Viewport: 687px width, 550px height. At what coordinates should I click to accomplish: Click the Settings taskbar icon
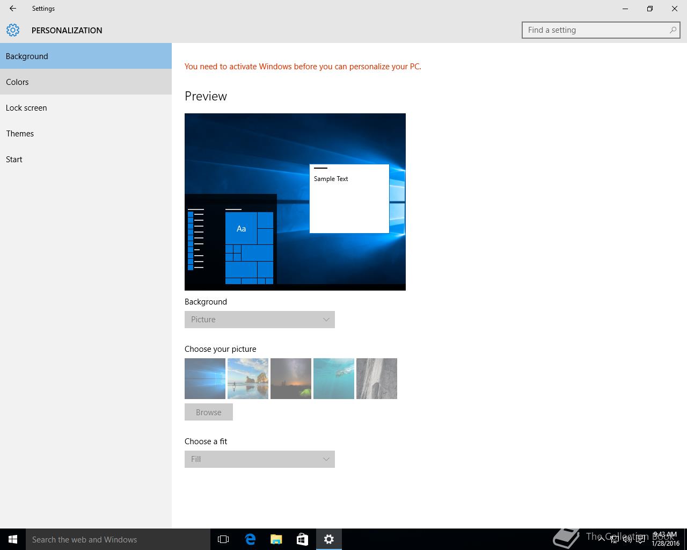coord(329,539)
